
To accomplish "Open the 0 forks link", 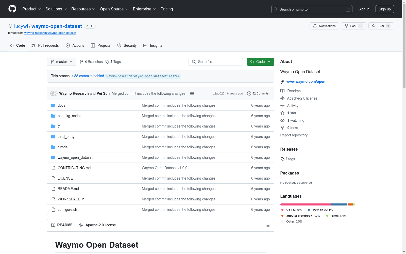I will point(289,128).
